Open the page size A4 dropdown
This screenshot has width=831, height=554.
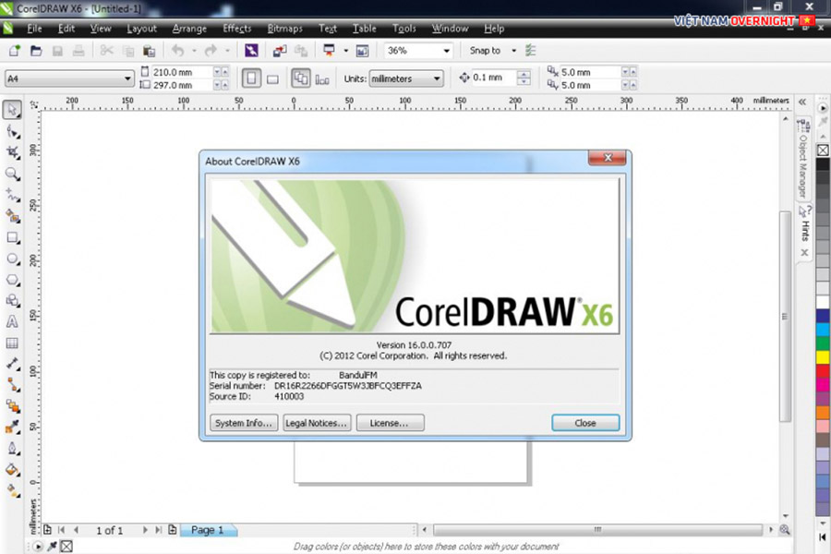pyautogui.click(x=127, y=78)
